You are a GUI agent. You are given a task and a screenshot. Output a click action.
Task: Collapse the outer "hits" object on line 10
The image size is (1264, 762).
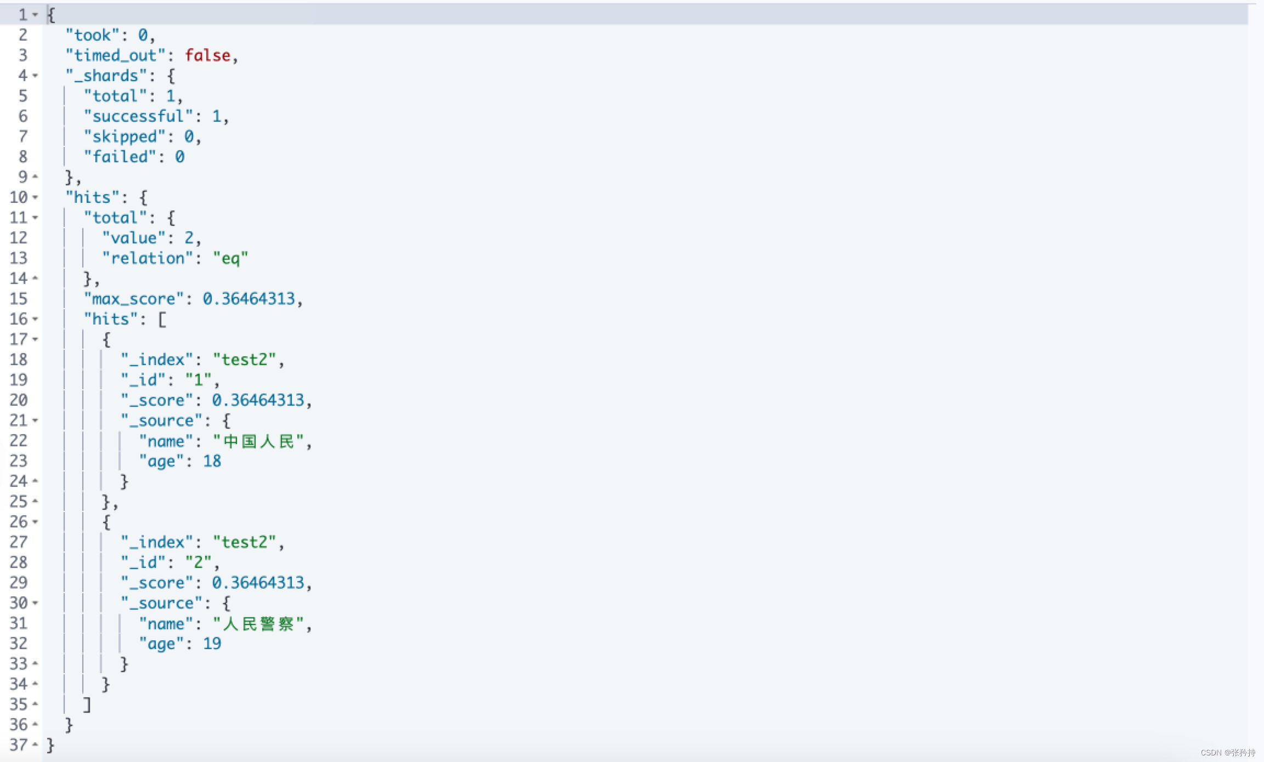click(35, 197)
